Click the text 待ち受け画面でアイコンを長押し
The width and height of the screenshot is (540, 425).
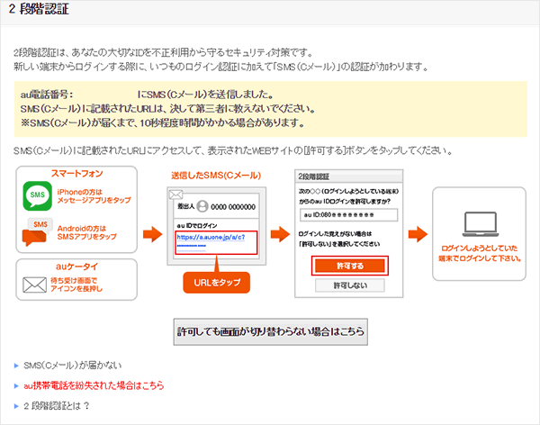(x=76, y=285)
